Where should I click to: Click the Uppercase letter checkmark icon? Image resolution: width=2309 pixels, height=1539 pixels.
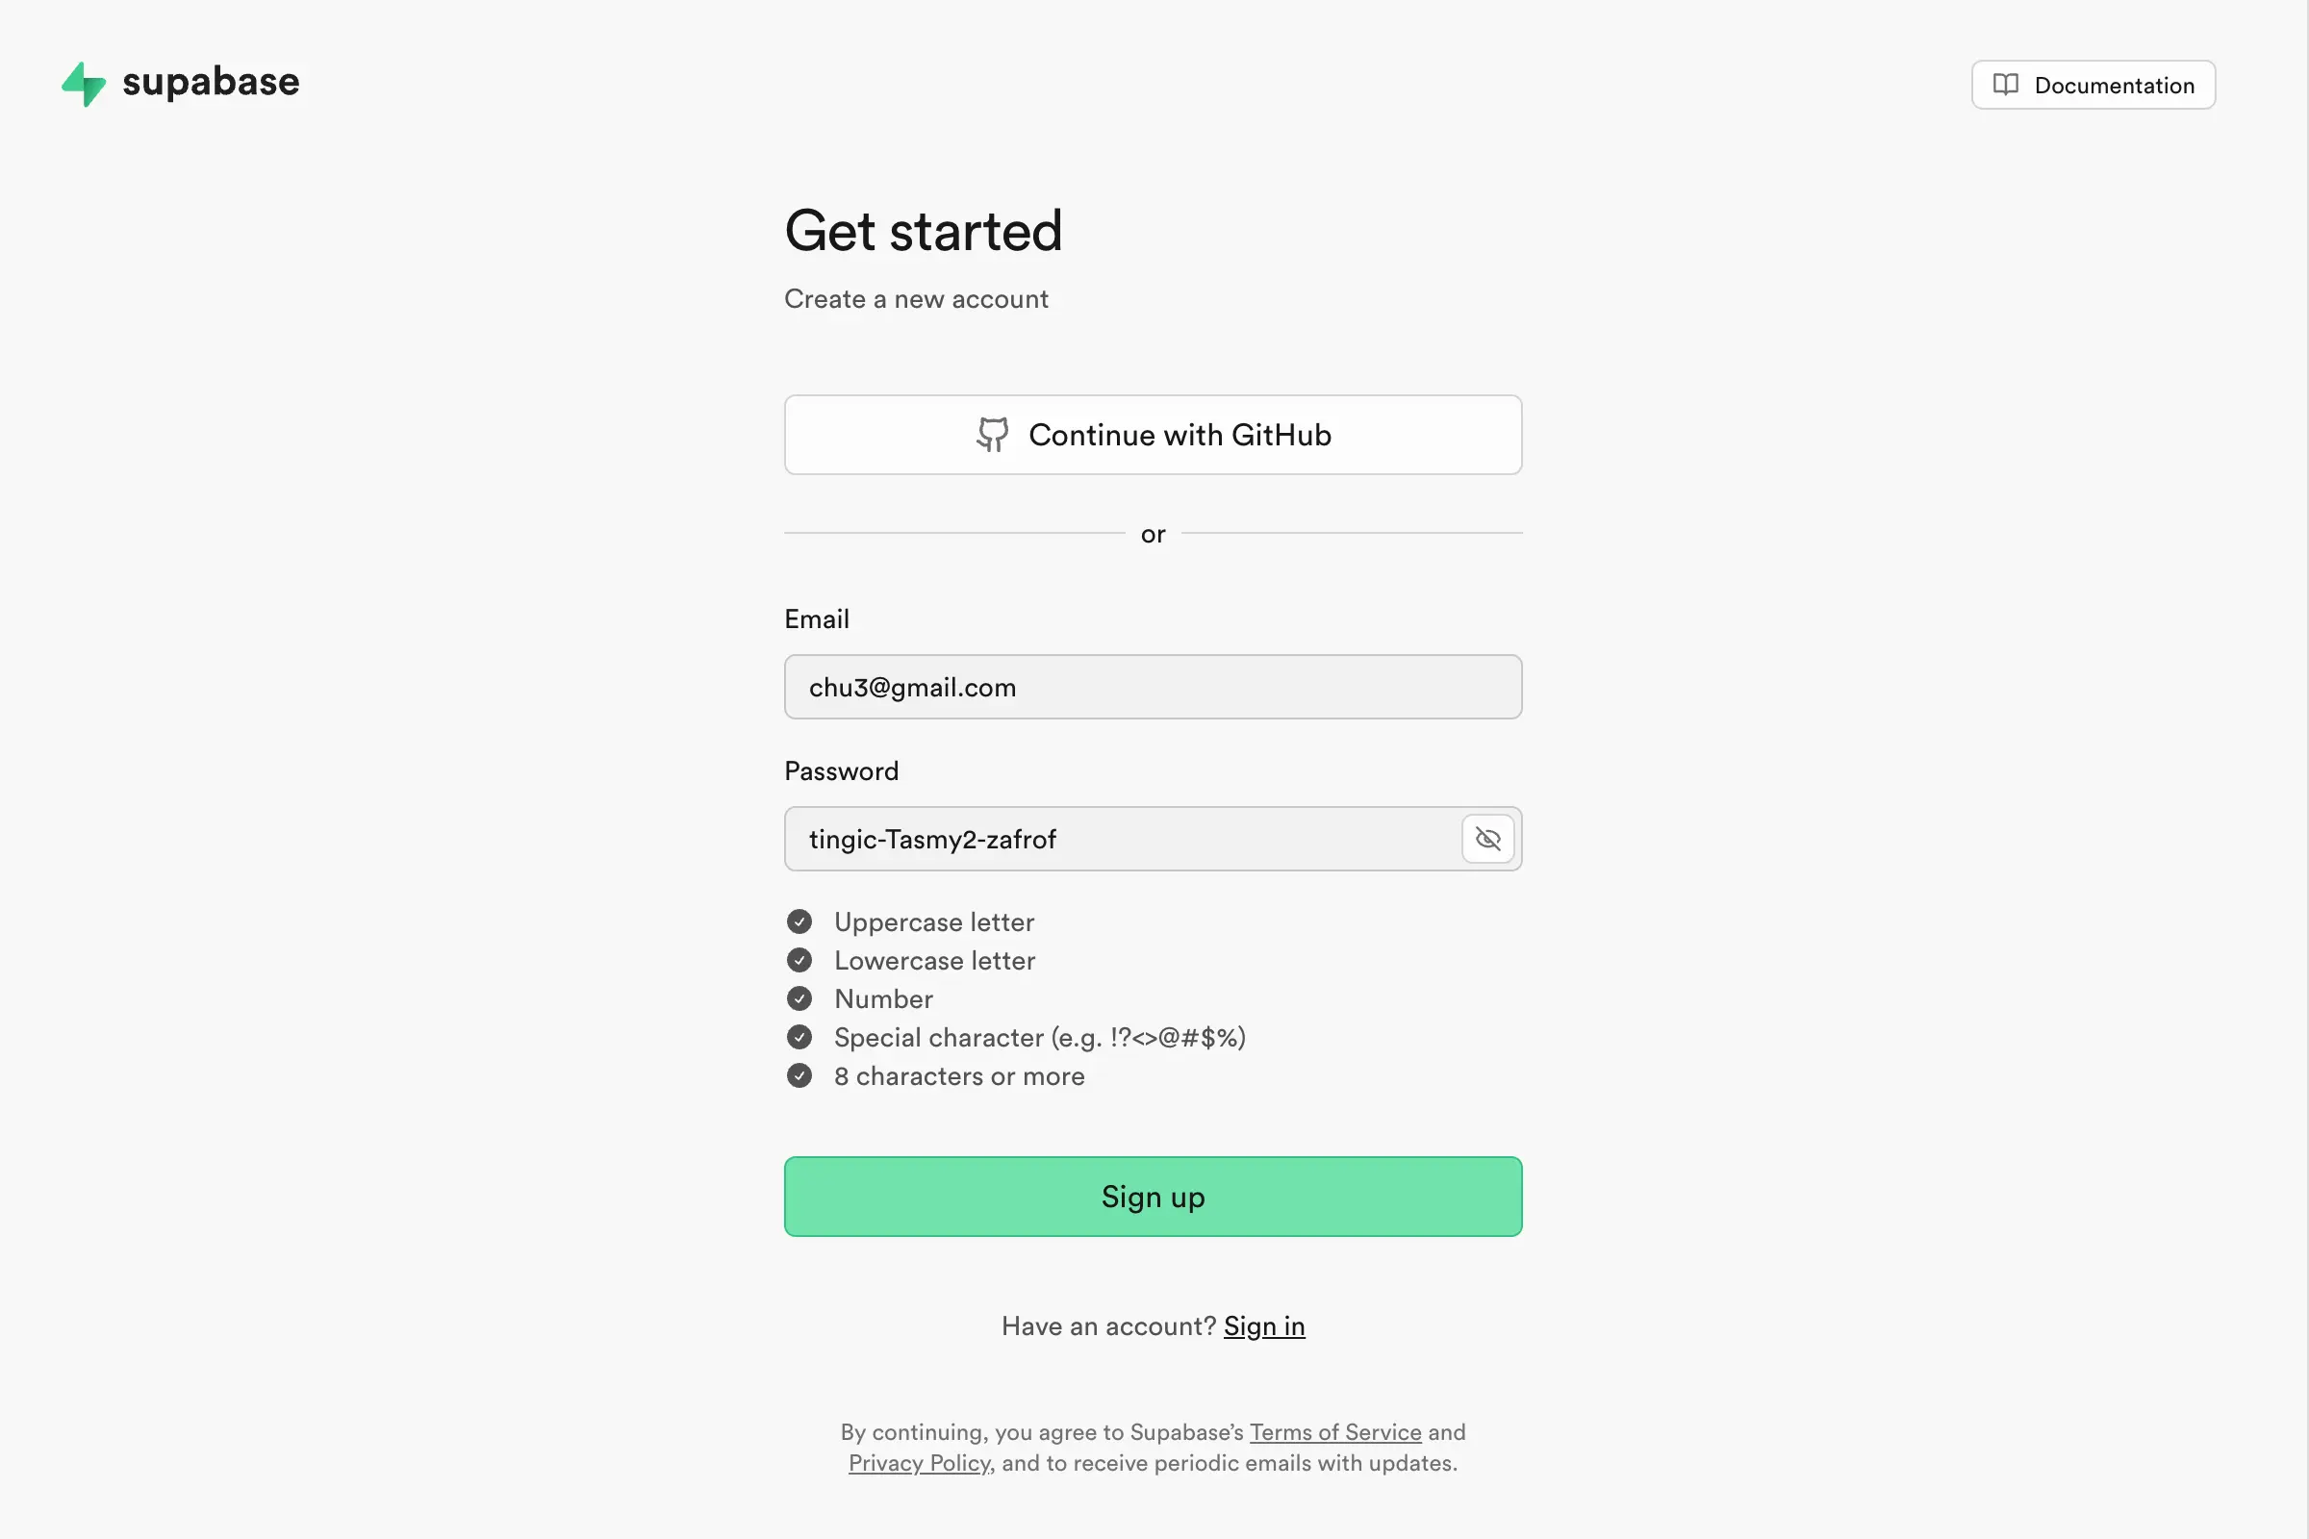click(x=799, y=921)
